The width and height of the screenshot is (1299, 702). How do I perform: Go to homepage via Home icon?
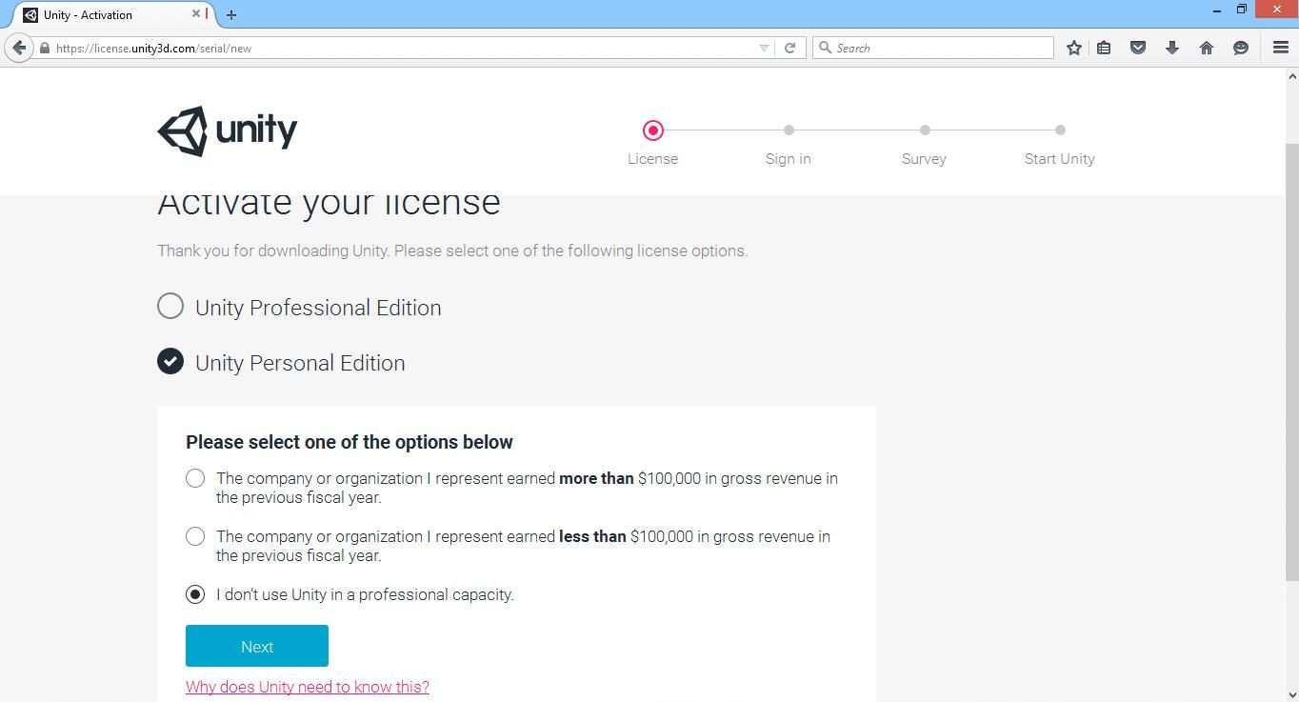1206,47
